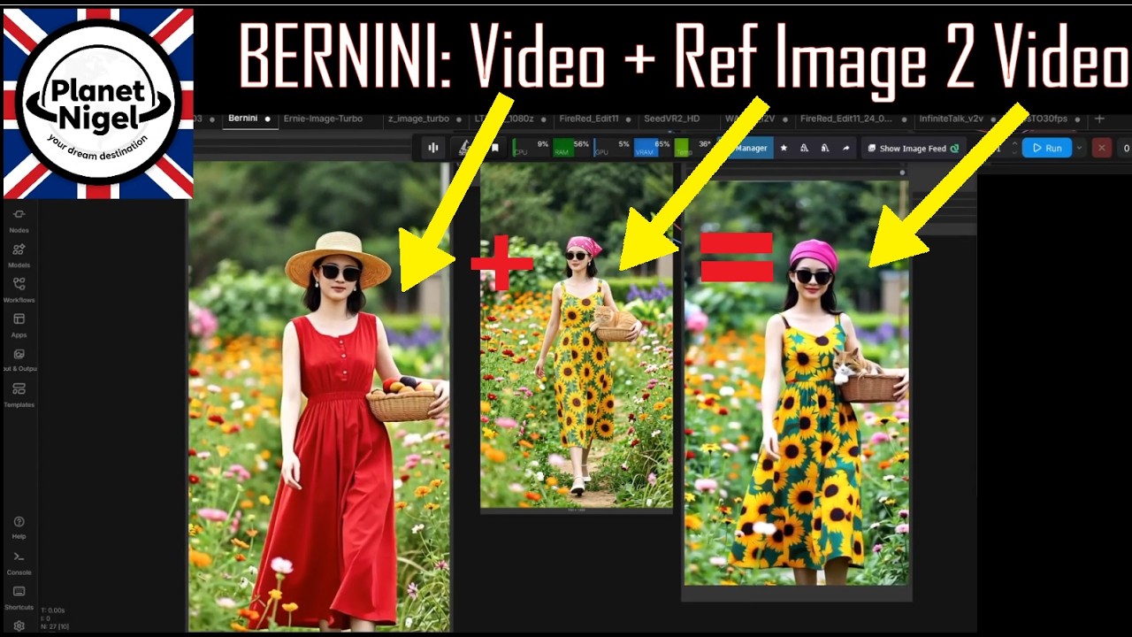The height and width of the screenshot is (637, 1132).
Task: Cancel the run with the red X
Action: tap(1101, 148)
